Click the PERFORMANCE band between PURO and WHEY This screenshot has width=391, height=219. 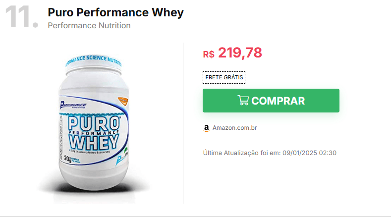pos(94,133)
